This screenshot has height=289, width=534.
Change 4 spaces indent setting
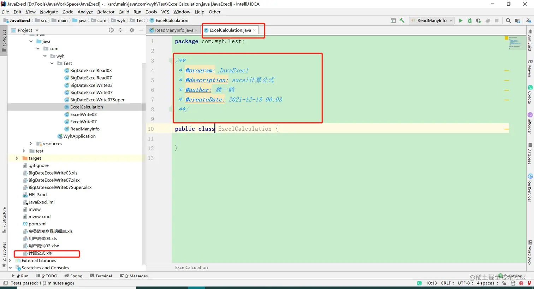(x=487, y=283)
